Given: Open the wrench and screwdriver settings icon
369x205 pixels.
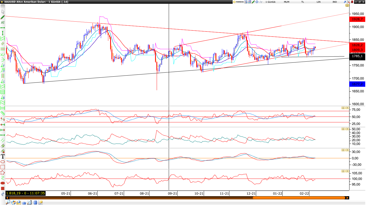Looking at the screenshot, I should pos(348,2).
